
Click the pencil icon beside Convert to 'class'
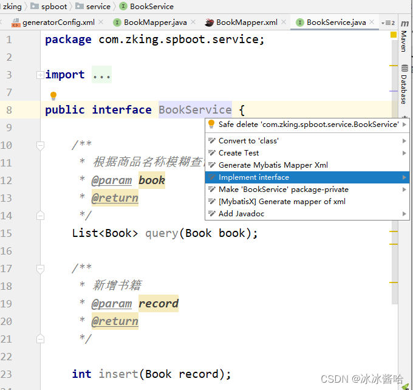(212, 141)
